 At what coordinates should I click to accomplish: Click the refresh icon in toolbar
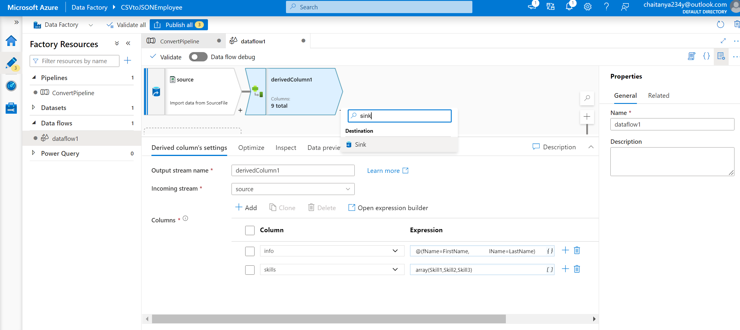720,24
